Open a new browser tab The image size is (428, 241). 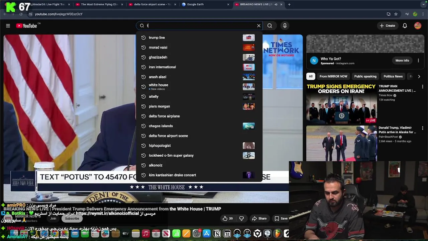[289, 4]
